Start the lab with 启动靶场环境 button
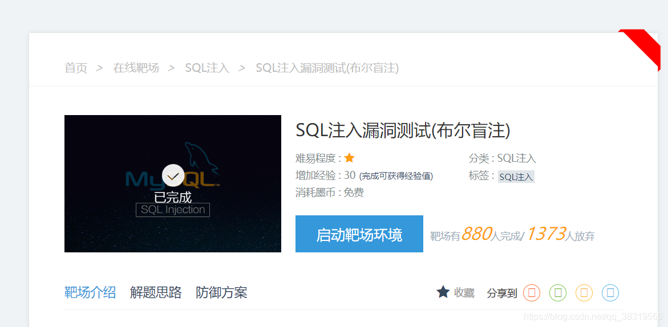 pyautogui.click(x=359, y=234)
